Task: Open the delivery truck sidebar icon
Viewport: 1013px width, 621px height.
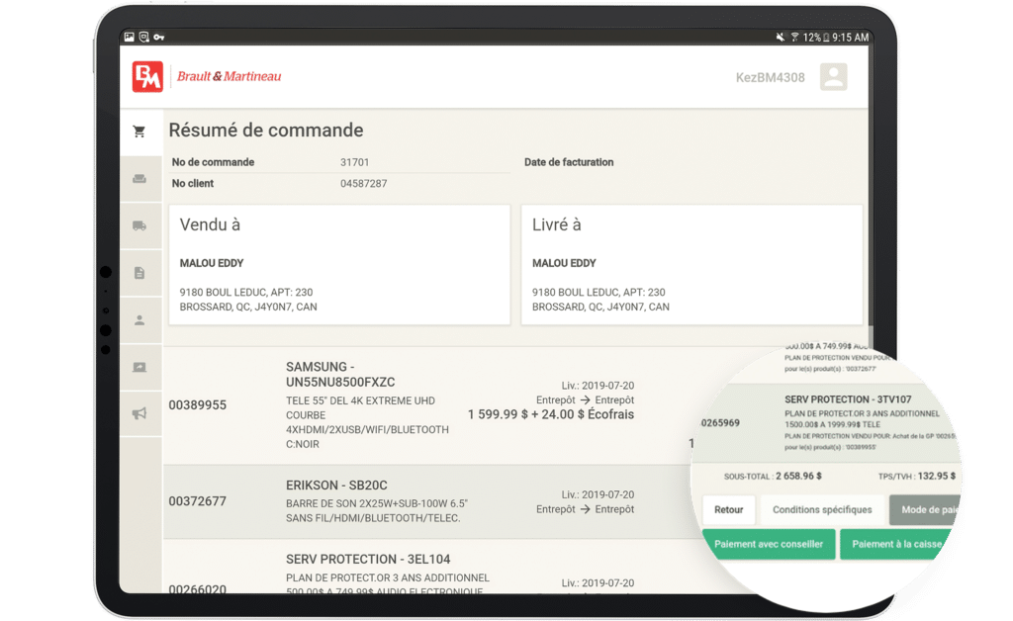Action: click(138, 225)
